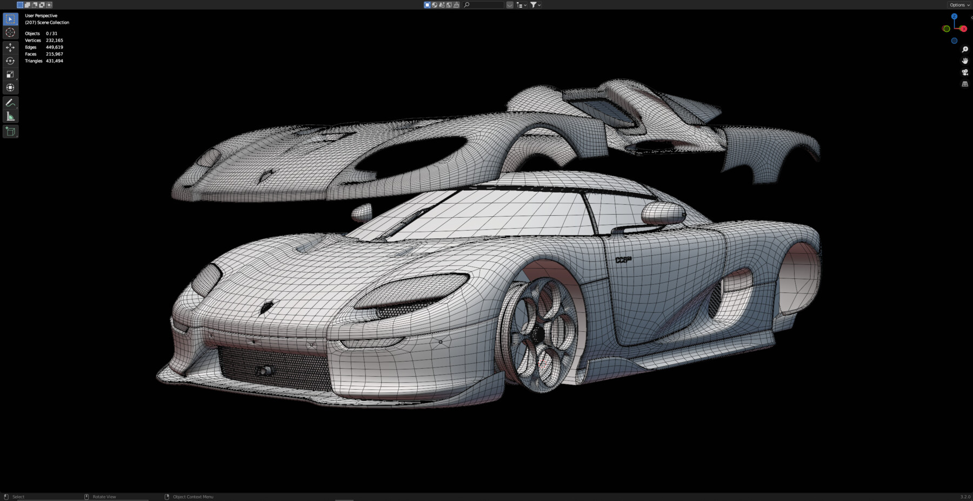The image size is (973, 501).
Task: Open the World globe tab icon
Action: click(x=449, y=5)
